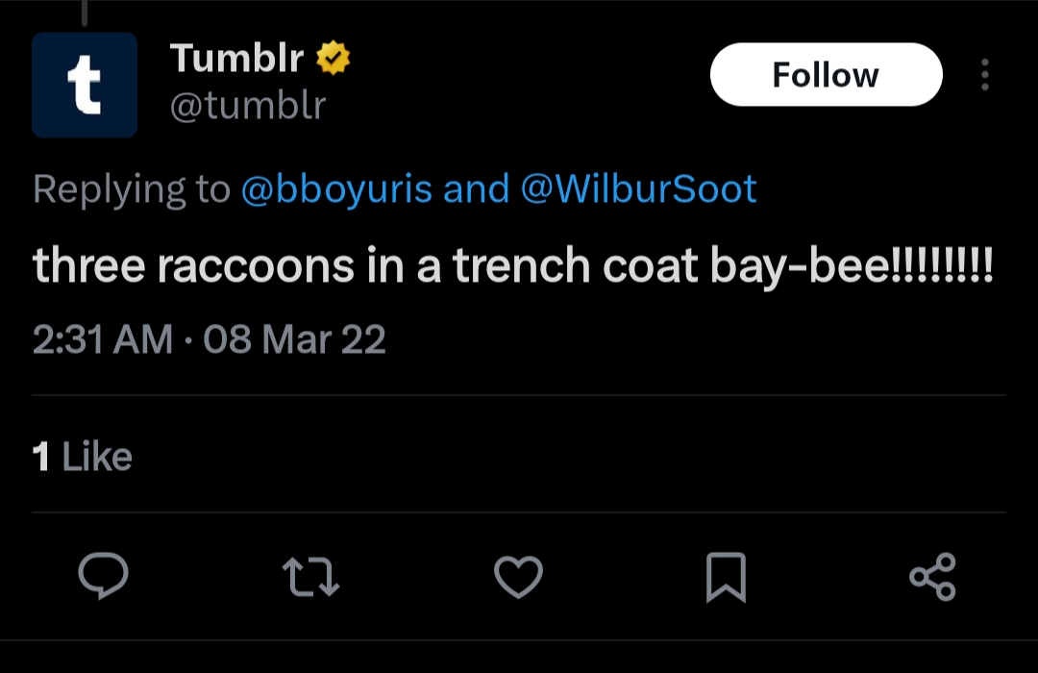Viewport: 1038px width, 673px height.
Task: View who liked via 1 Like
Action: 83,457
